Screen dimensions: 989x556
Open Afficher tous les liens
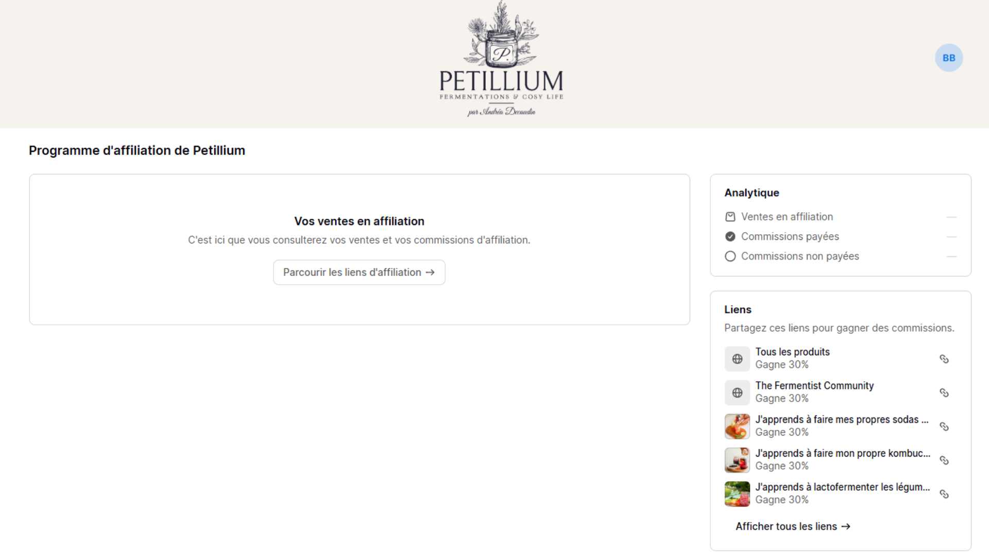pos(792,526)
